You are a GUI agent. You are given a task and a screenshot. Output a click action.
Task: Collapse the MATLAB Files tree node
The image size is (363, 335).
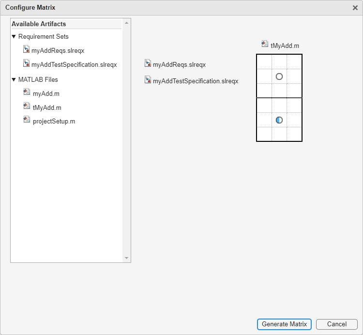pos(14,80)
